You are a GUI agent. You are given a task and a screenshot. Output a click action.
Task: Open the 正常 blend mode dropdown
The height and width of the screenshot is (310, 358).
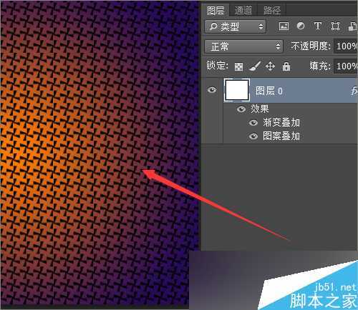(x=244, y=46)
